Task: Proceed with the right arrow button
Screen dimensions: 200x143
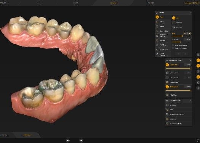Action: (x=81, y=140)
